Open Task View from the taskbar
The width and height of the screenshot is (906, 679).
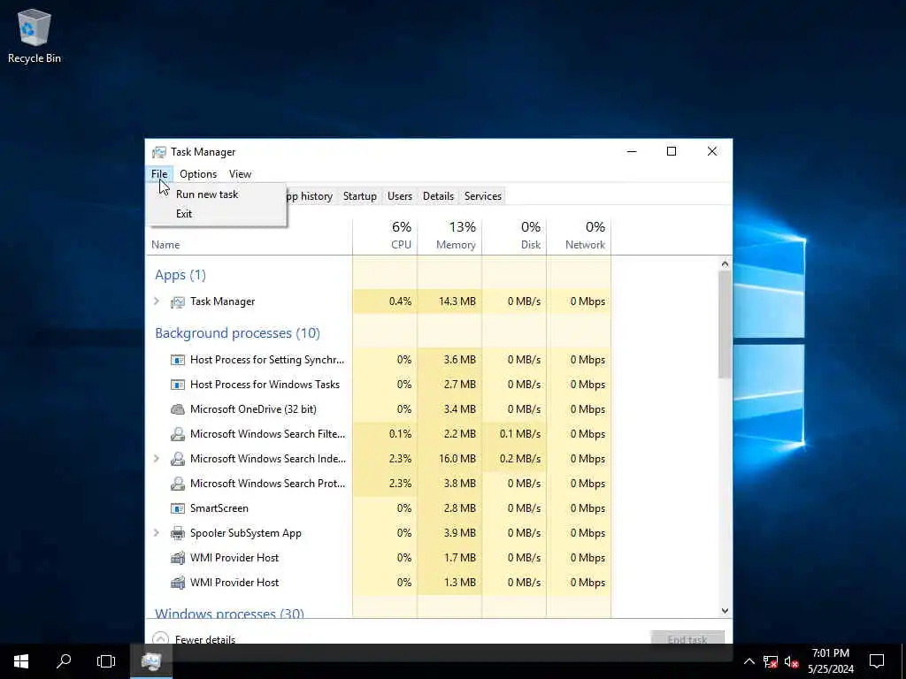pyautogui.click(x=106, y=661)
